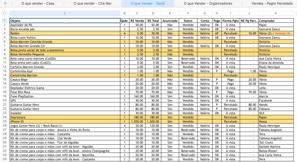Click the 'Eliana de Almeida' buyer cell

[x=276, y=63]
